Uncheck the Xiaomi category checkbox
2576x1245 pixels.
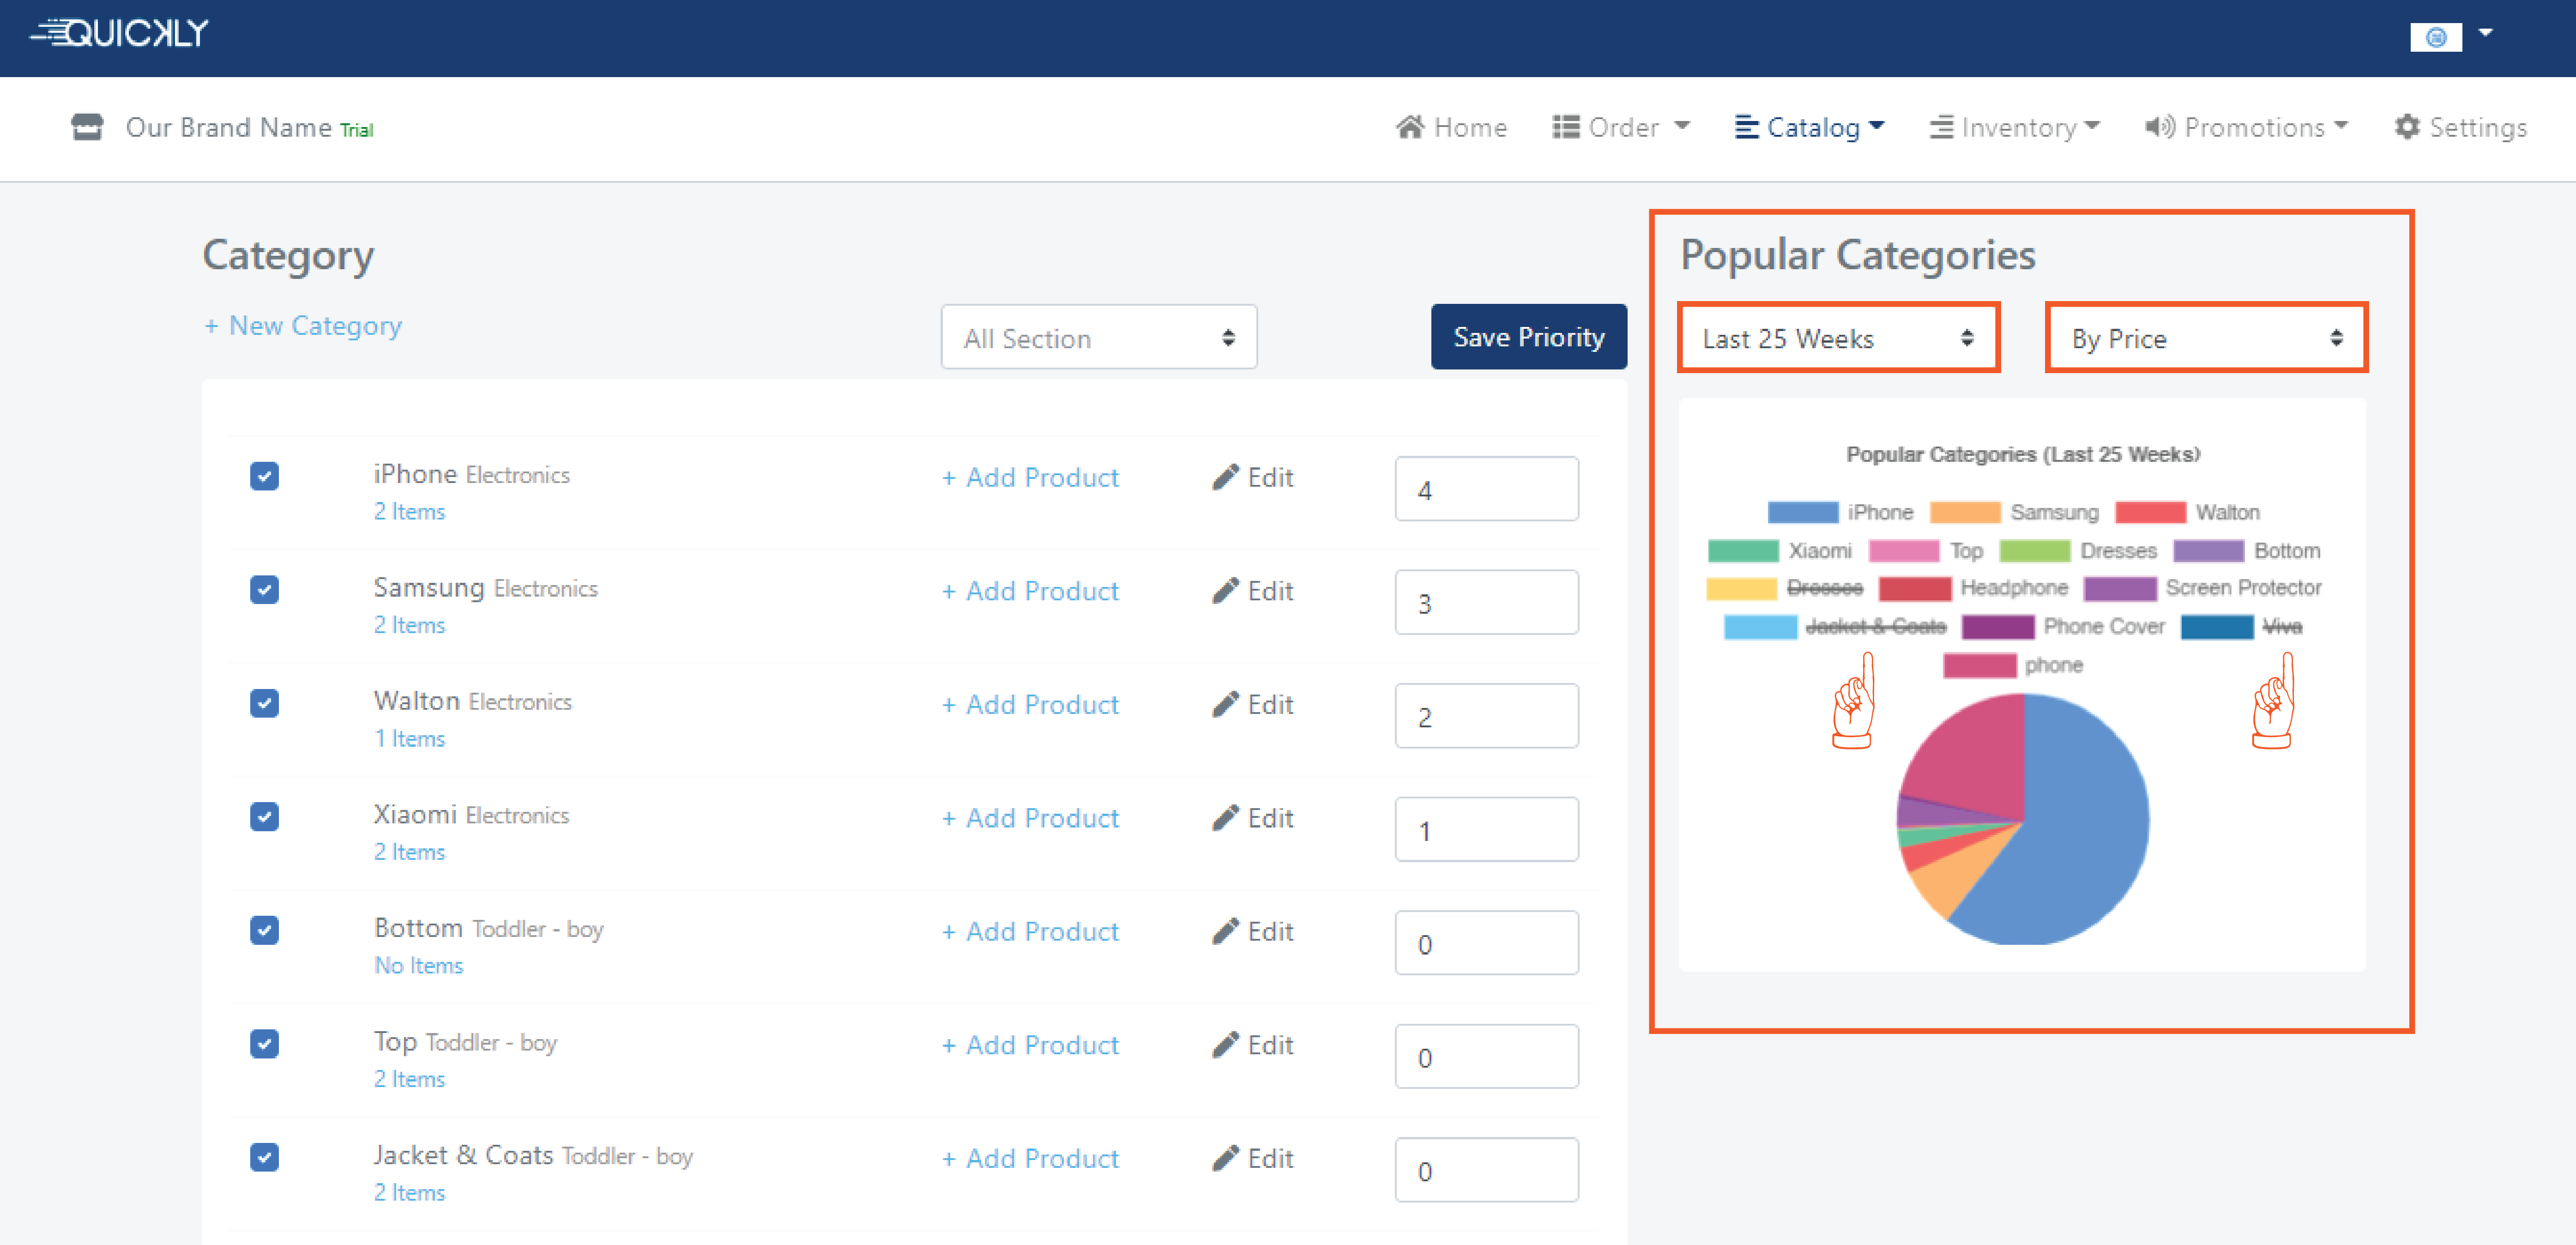point(264,817)
